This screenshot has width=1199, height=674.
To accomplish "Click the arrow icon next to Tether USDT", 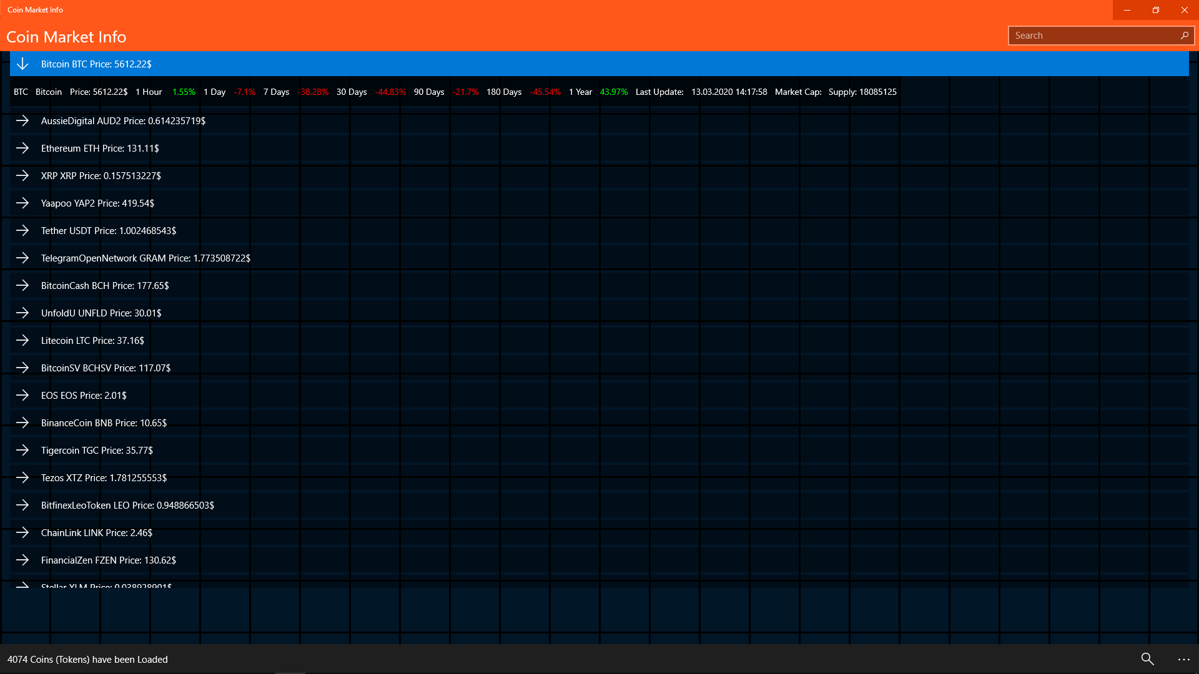I will pos(22,230).
